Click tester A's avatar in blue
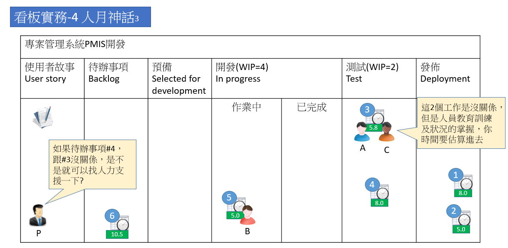Screen dimensions: 508x248 click(x=362, y=132)
